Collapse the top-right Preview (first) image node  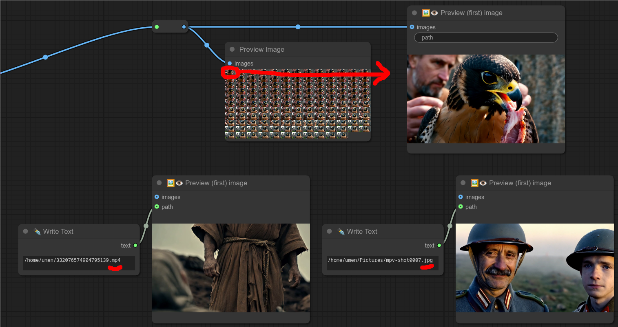click(x=414, y=13)
